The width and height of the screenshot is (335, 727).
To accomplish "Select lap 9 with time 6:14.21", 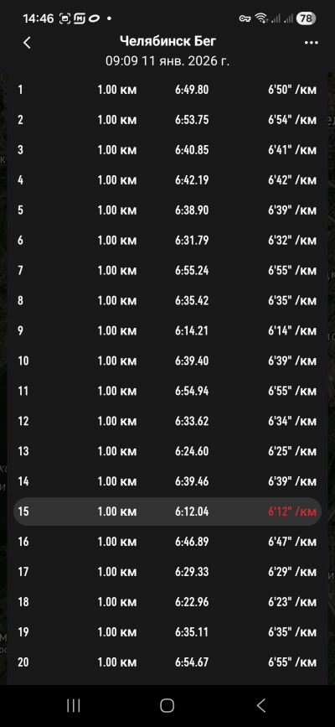I will coord(167,330).
